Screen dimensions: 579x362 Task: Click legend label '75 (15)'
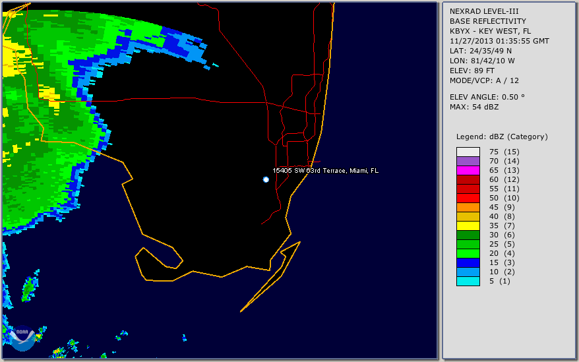coord(504,152)
